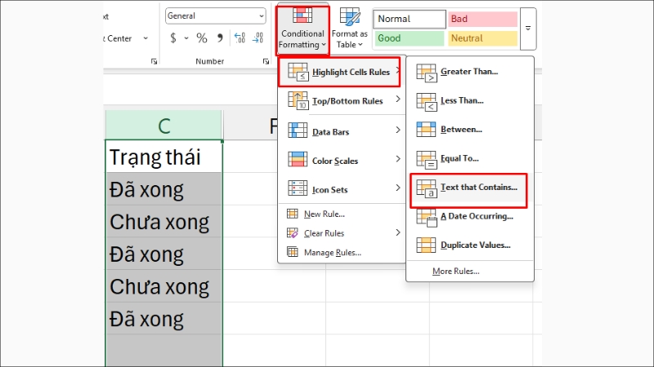Select Less Than rule
654x367 pixels.
(469, 100)
